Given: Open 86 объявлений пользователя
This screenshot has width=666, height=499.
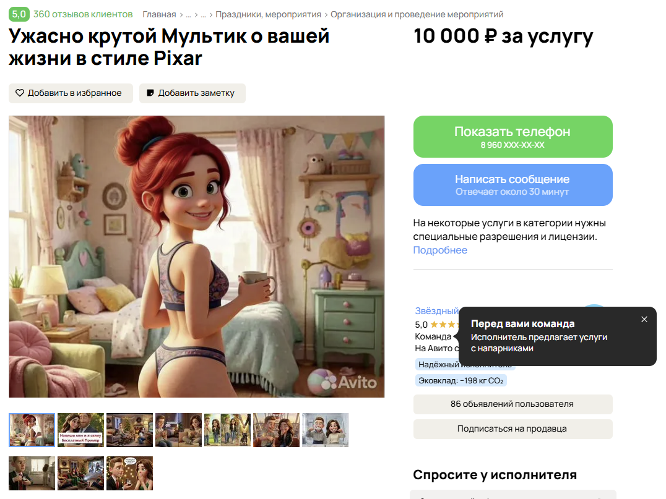Looking at the screenshot, I should pyautogui.click(x=512, y=404).
